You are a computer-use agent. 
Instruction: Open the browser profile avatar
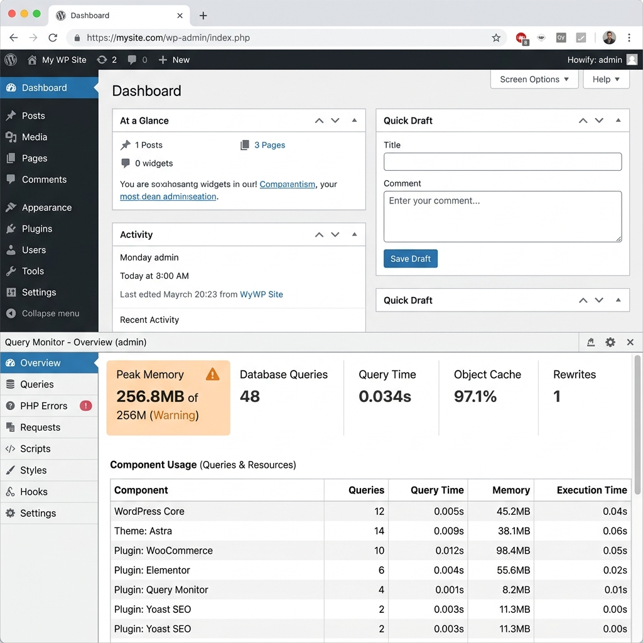[x=609, y=38]
